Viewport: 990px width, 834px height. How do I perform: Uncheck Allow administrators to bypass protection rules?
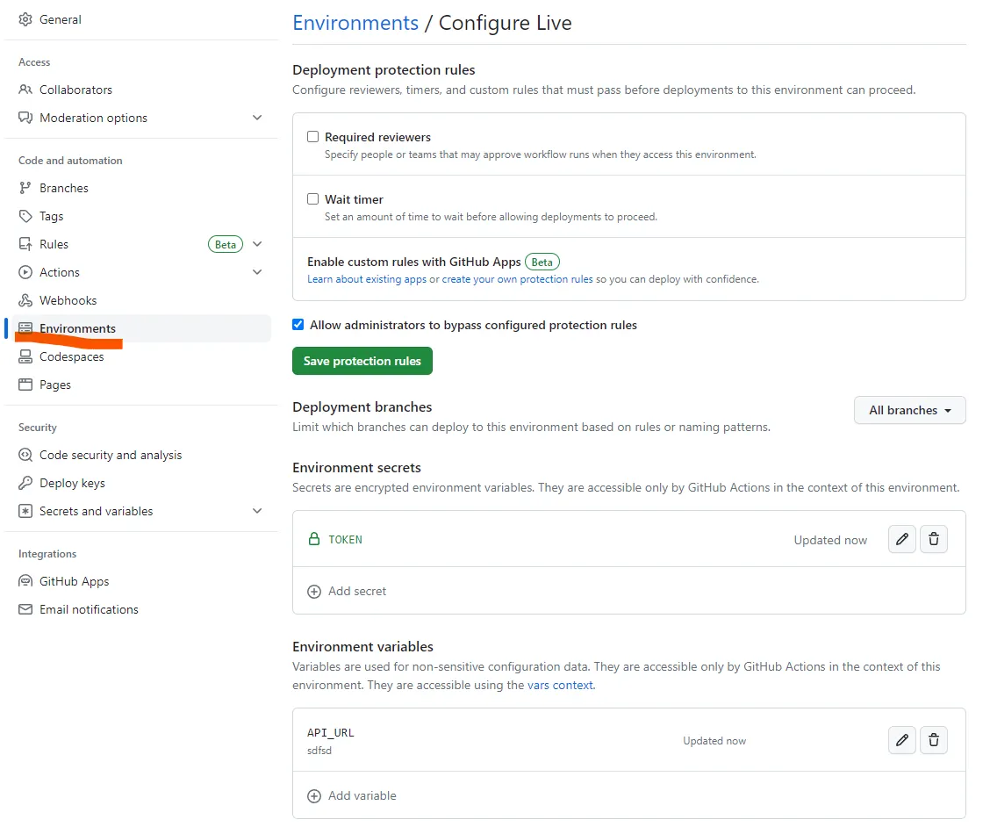click(x=298, y=325)
